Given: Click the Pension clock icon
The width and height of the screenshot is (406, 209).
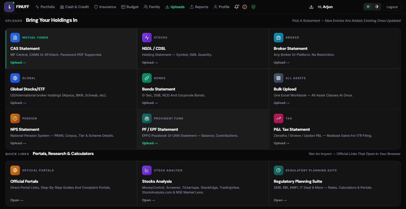Looking at the screenshot, I should (15, 119).
